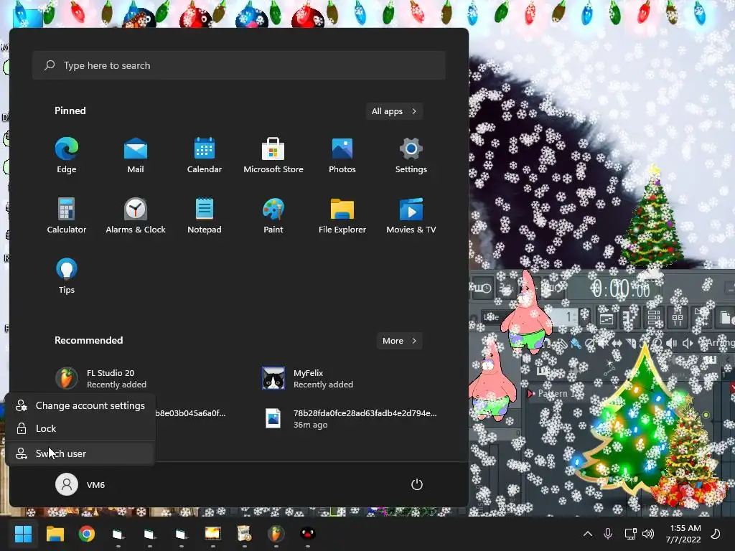Open Chrome from the taskbar

(87, 534)
